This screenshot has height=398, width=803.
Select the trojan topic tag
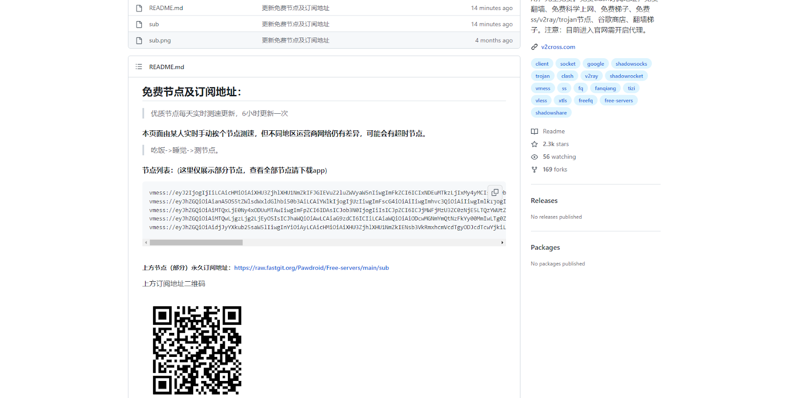coord(543,76)
